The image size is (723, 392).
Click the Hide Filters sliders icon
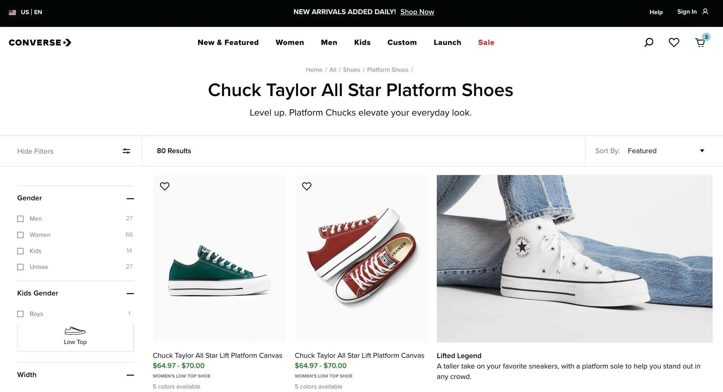[126, 151]
